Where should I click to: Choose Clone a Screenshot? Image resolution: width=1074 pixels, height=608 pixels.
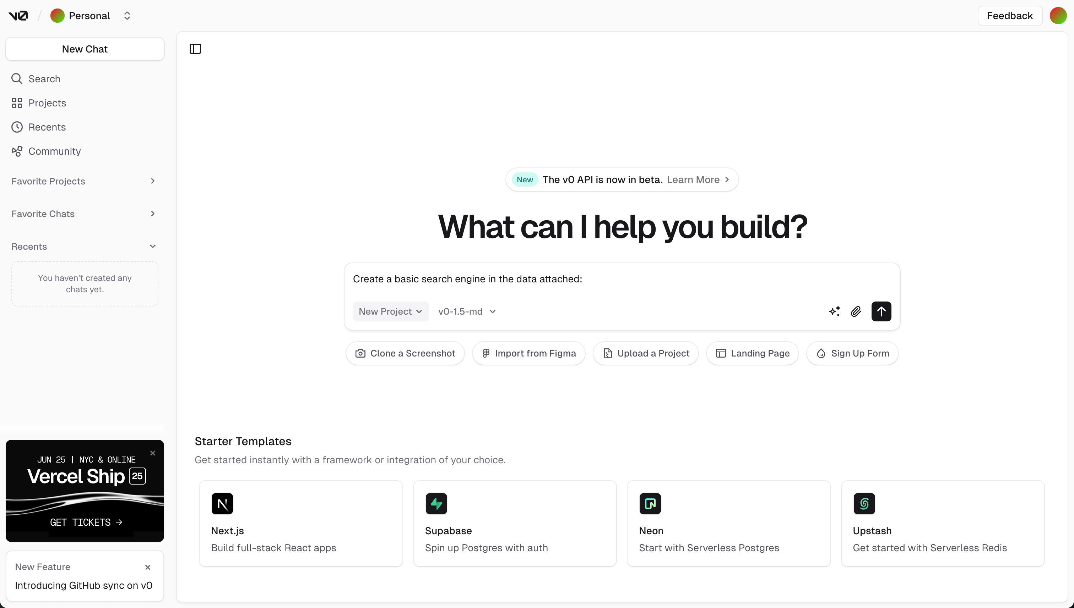point(405,353)
